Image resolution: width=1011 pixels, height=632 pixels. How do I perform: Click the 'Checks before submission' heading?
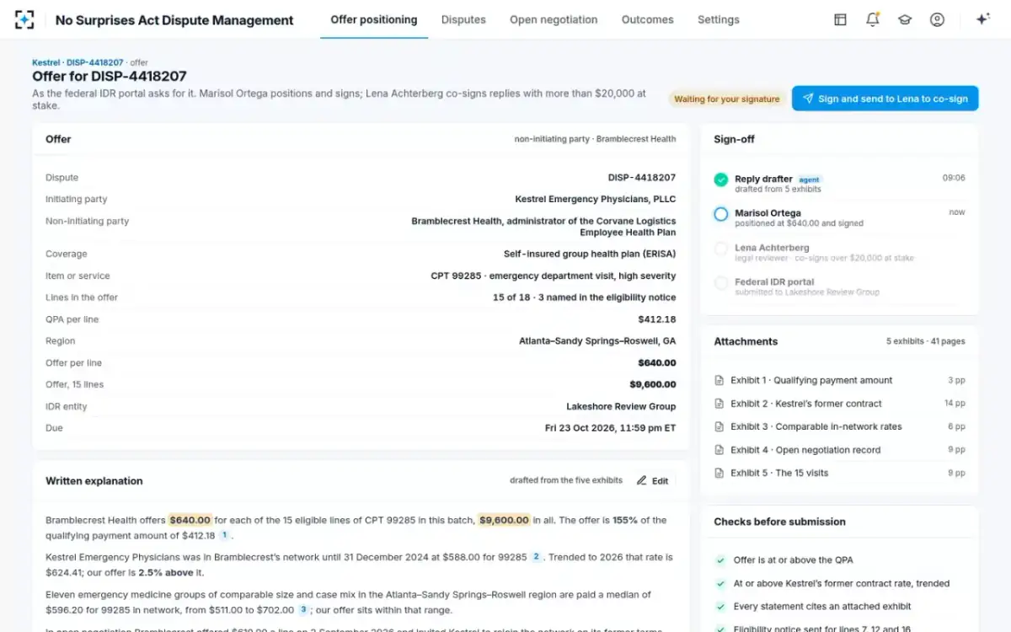779,522
